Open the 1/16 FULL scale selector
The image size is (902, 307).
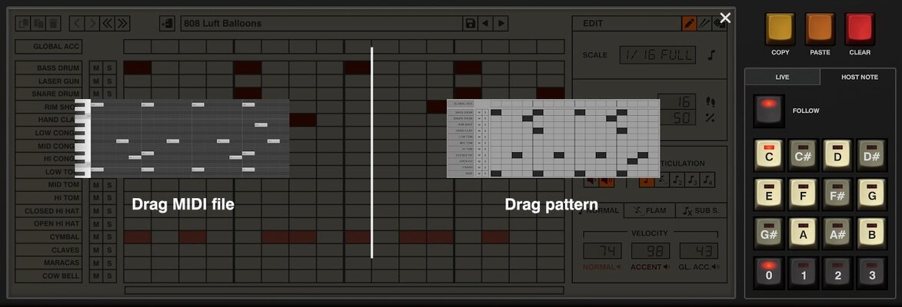tap(657, 55)
